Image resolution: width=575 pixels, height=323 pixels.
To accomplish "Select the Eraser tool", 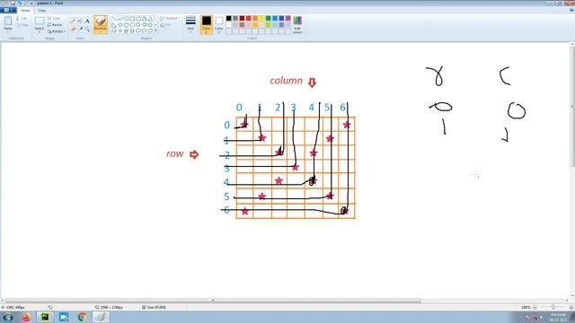I will [x=74, y=29].
